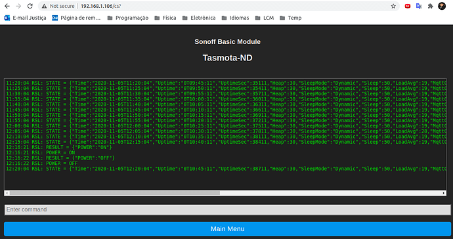Open the E-mail Justiça bookmark
This screenshot has height=239, width=453.
point(25,18)
